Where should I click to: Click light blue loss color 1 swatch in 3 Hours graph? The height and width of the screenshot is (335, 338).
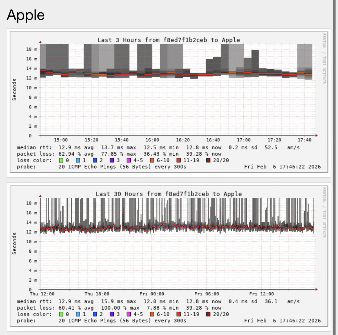tap(78, 160)
